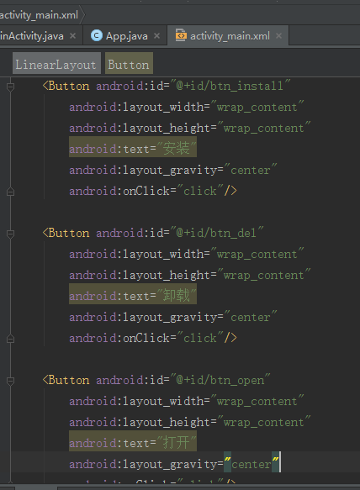Close the activity_main.xml tab
Screen dimensions: 360x490
coord(278,36)
